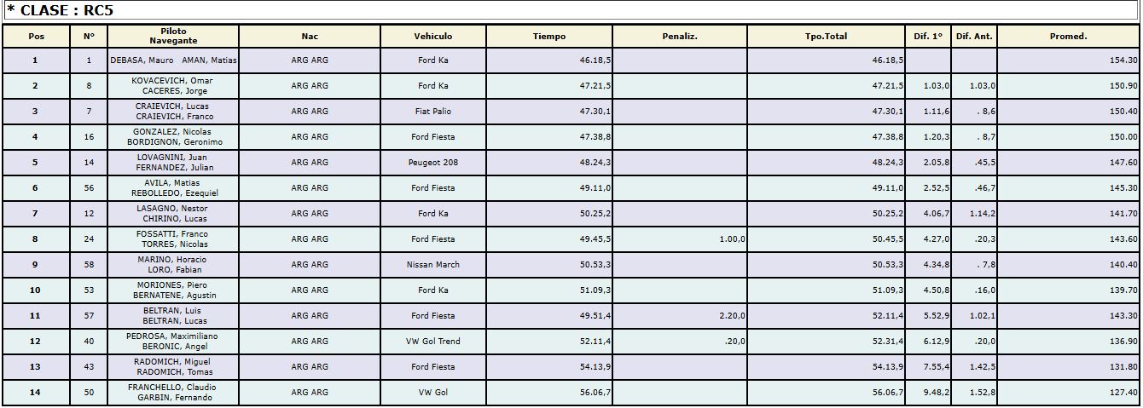This screenshot has height=408, width=1143.
Task: Click the Penaliz. column header
Action: point(680,37)
